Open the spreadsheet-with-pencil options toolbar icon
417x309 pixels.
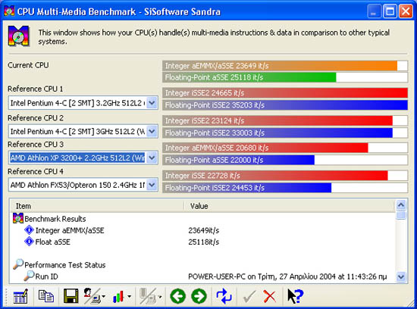click(x=20, y=296)
